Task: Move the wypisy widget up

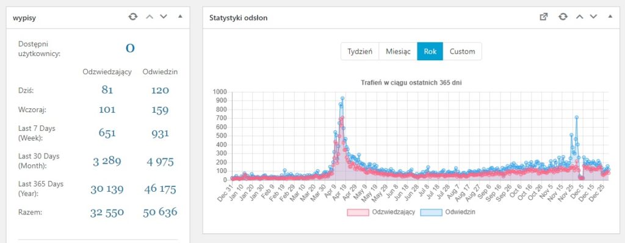Action: [150, 16]
